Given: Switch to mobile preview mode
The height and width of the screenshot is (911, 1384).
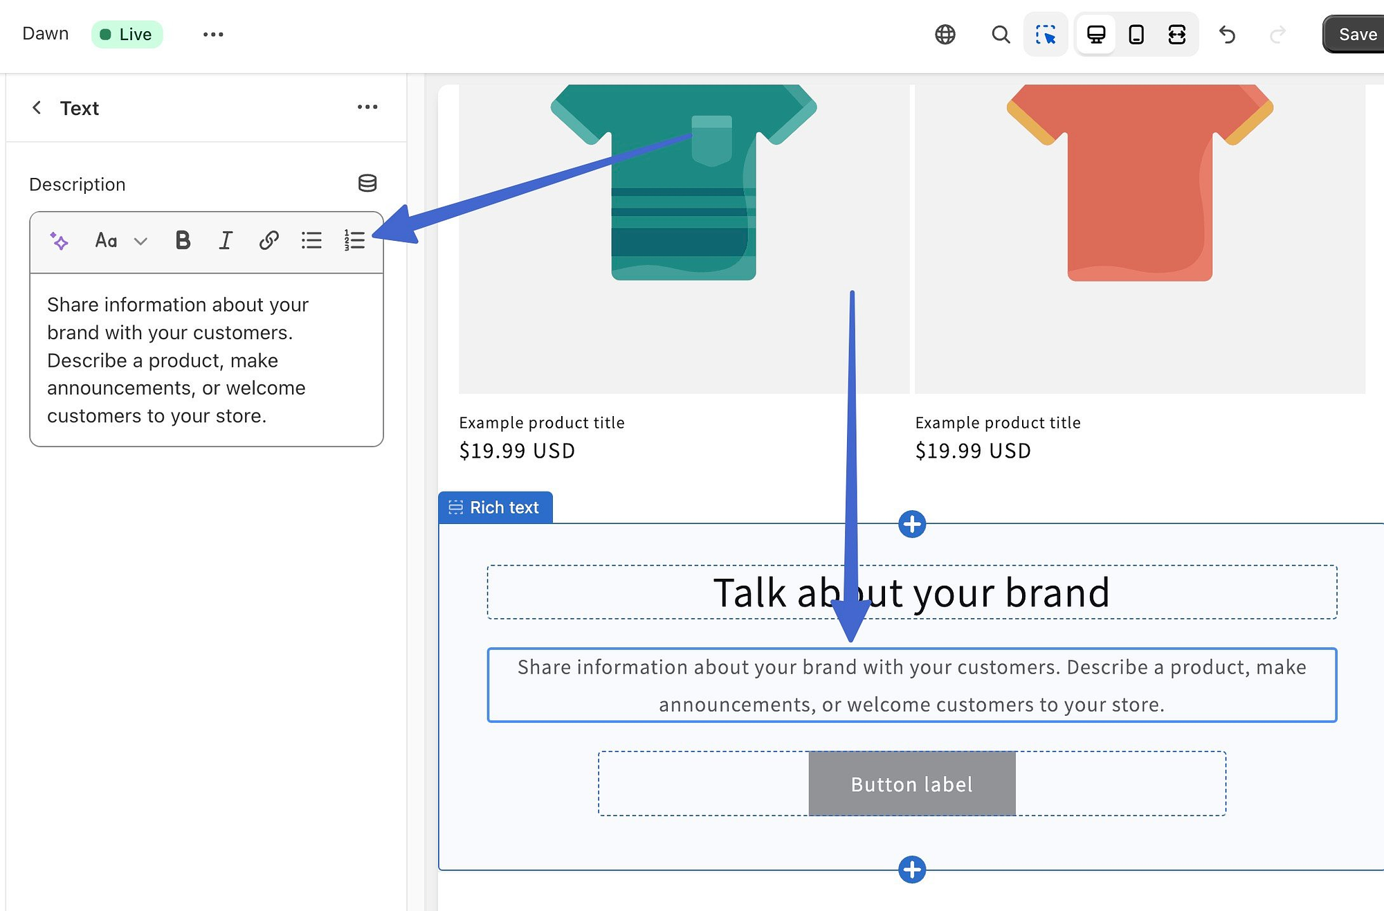Looking at the screenshot, I should (x=1136, y=33).
